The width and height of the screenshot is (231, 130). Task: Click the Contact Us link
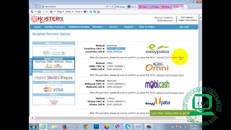[168, 17]
